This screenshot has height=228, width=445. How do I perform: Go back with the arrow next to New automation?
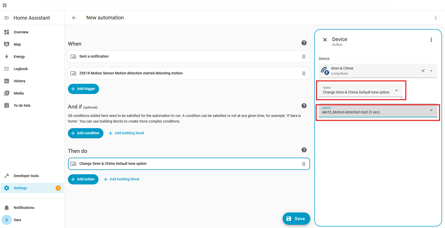74,18
